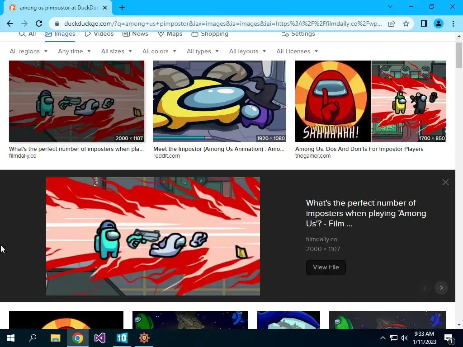Click the address bar URL field
This screenshot has width=463, height=347.
(223, 23)
